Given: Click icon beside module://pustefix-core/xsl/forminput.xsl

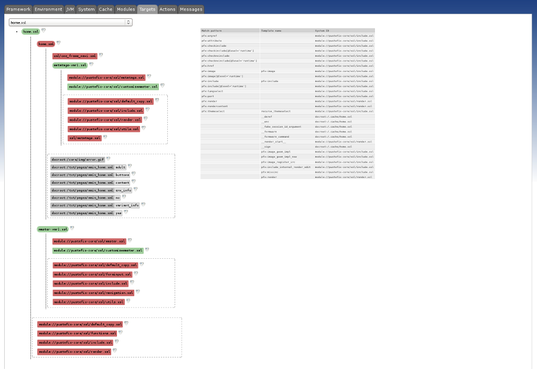Looking at the screenshot, I should (x=136, y=273).
